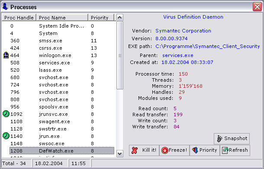264x169 pixels.
Task: Select the jrunsvc.exe process name
Action: tap(53, 114)
